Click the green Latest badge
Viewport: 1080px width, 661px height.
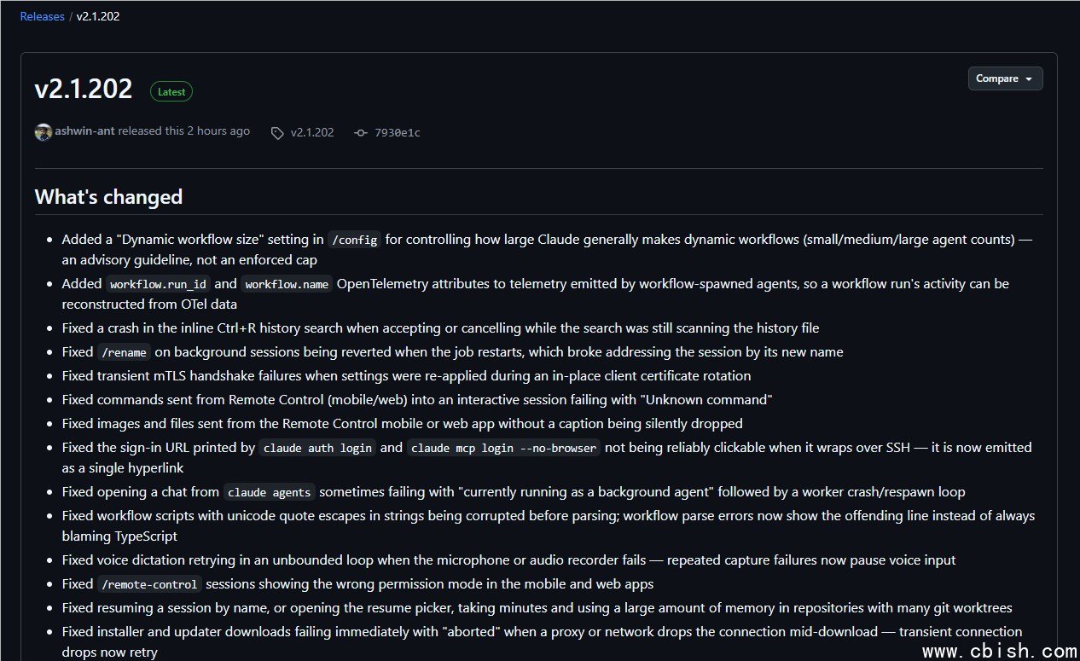coord(171,91)
